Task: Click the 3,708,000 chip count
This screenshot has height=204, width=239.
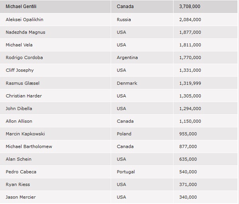Action: (190, 6)
